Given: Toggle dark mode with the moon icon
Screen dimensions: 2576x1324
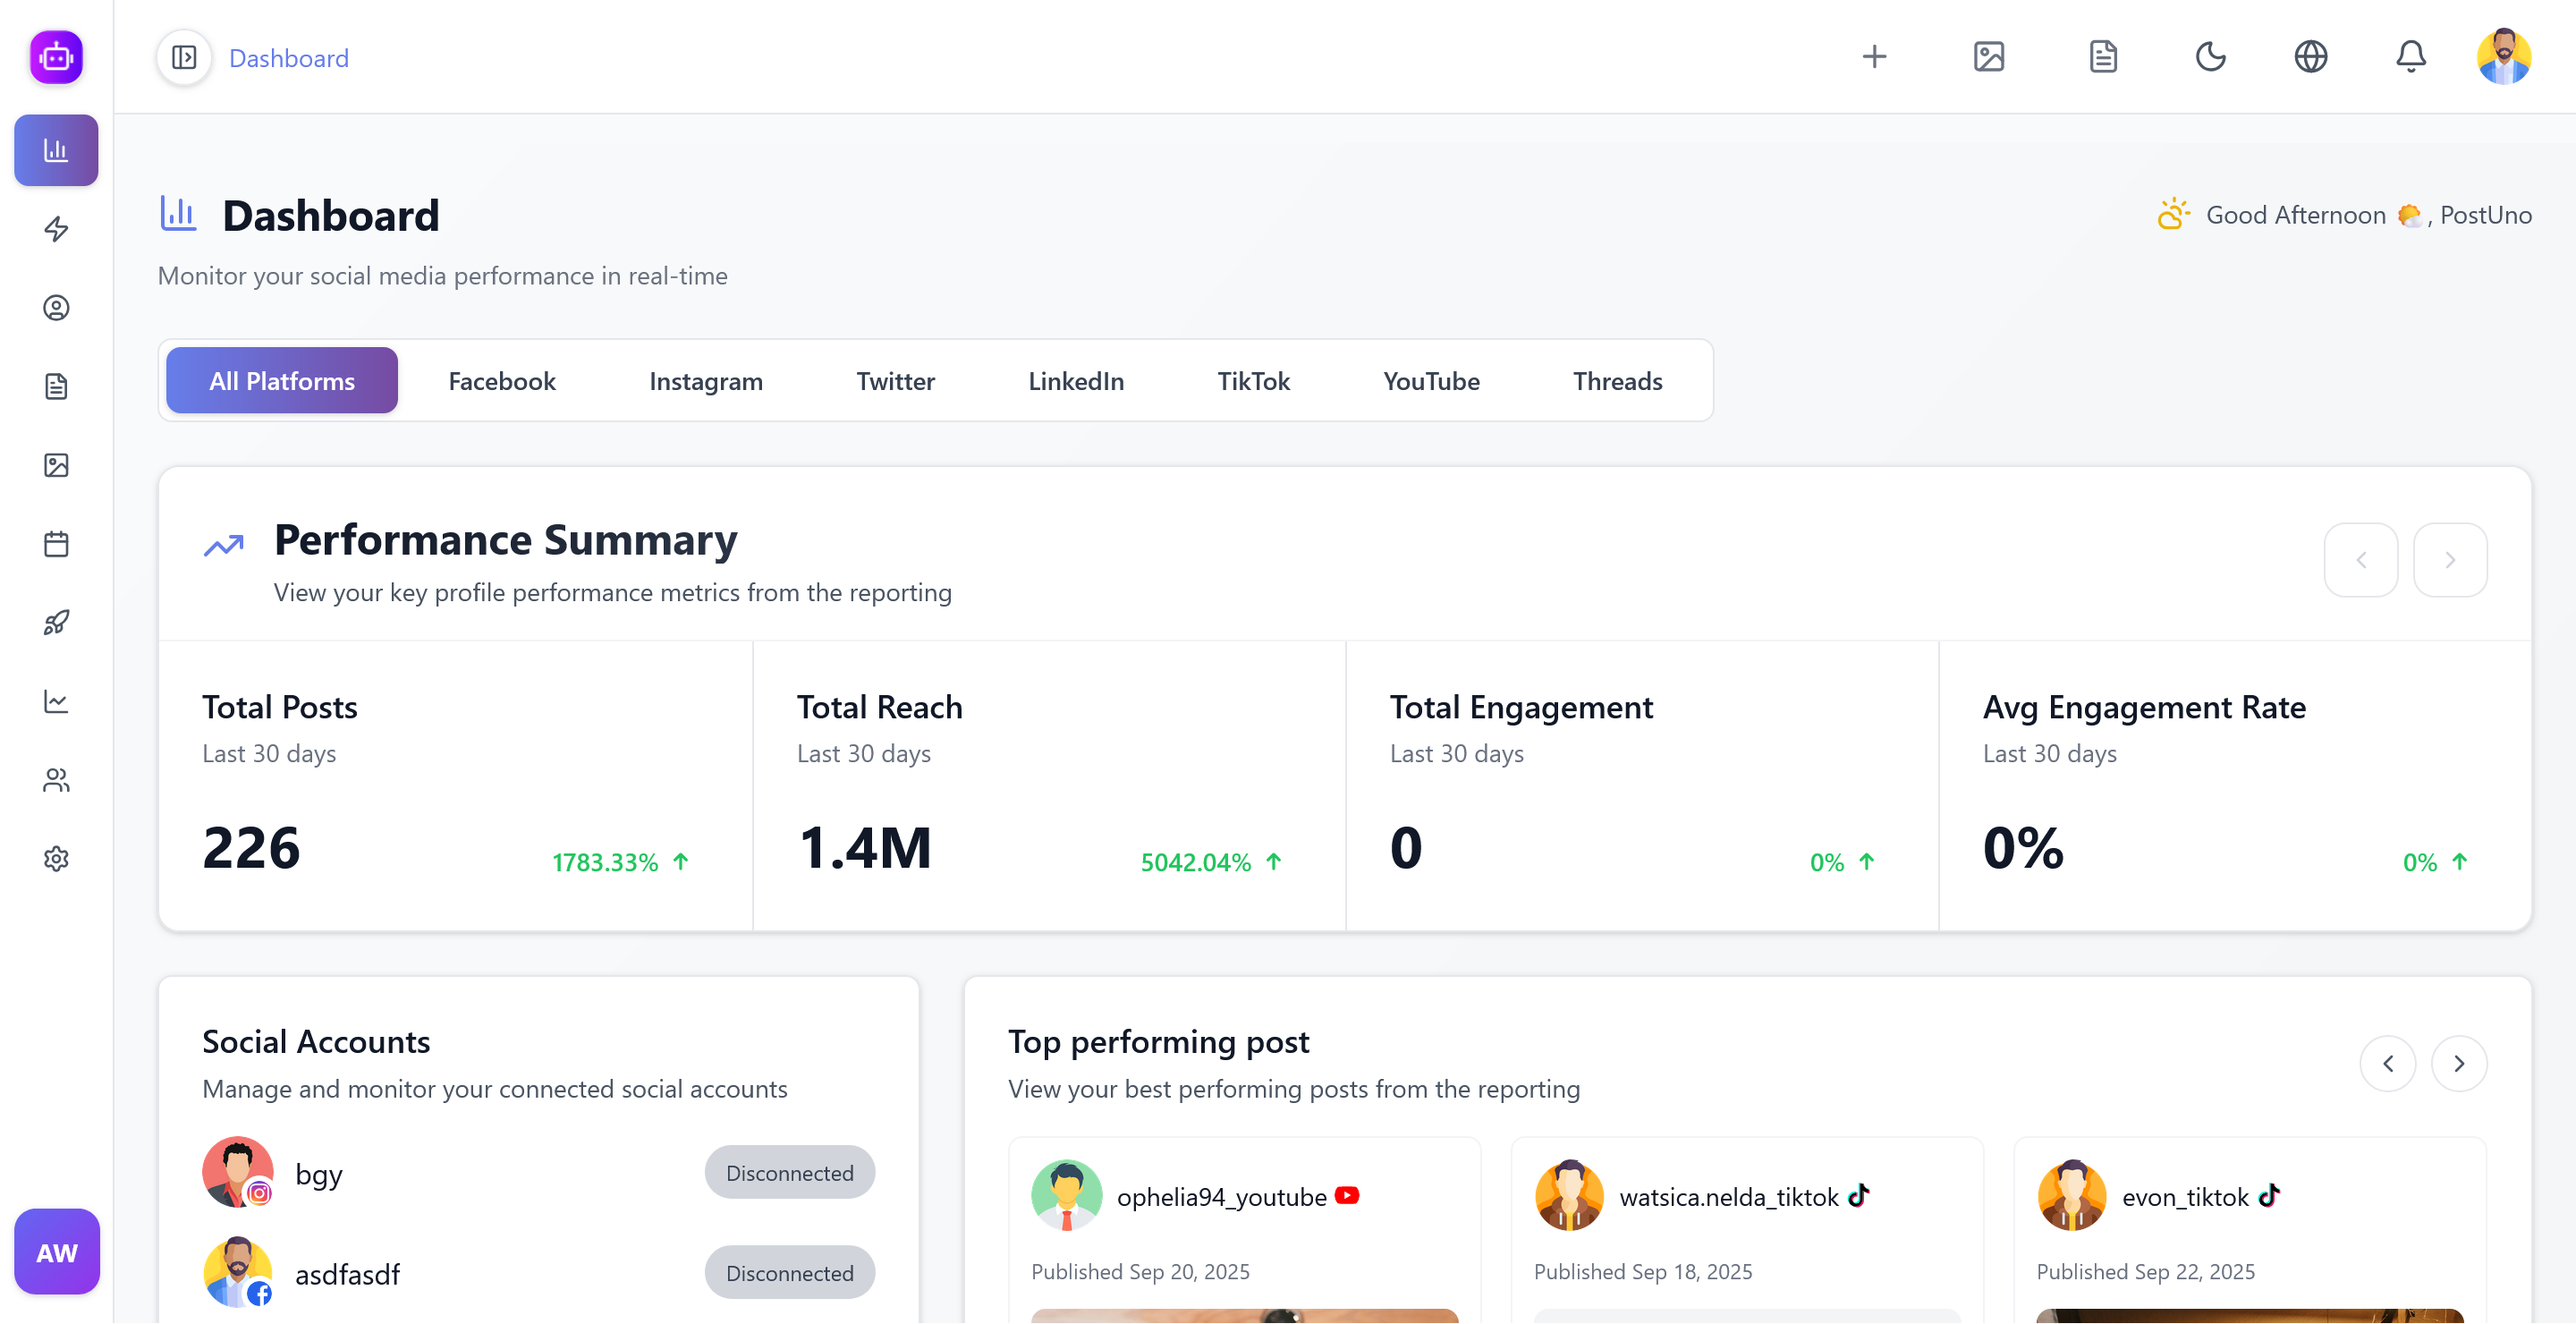Looking at the screenshot, I should [2211, 57].
